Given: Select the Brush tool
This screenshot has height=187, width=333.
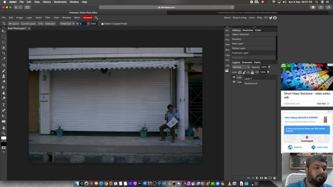Looking at the screenshot, I should tap(4, 71).
